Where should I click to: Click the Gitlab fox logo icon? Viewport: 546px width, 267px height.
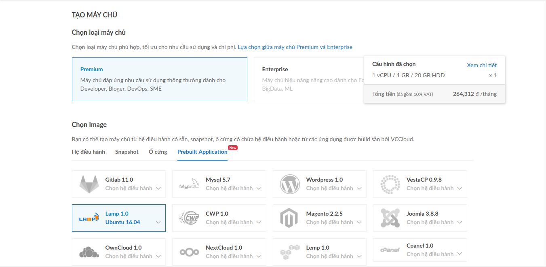89,184
